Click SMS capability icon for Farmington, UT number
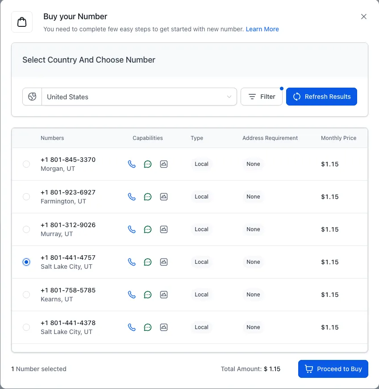The image size is (379, 389). [x=148, y=197]
